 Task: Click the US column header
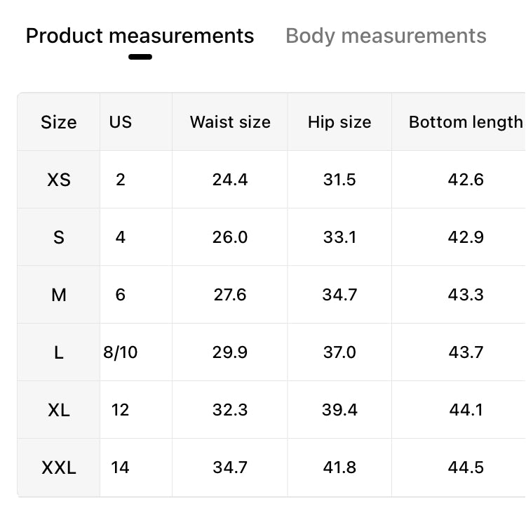click(x=121, y=122)
